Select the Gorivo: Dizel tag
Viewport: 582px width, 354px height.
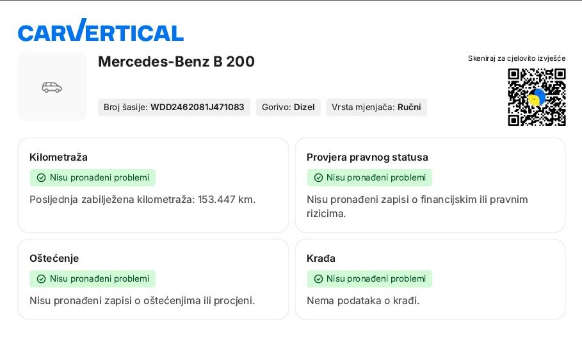click(288, 108)
